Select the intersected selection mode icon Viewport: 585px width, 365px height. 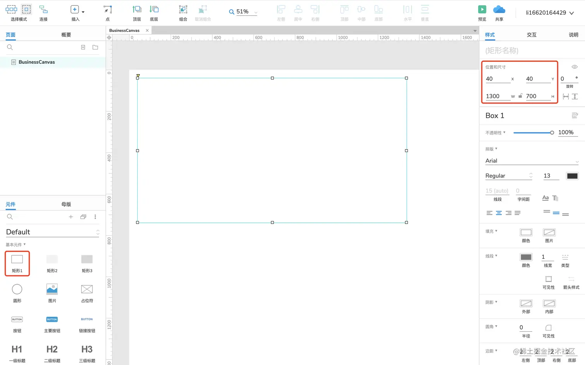coord(11,9)
